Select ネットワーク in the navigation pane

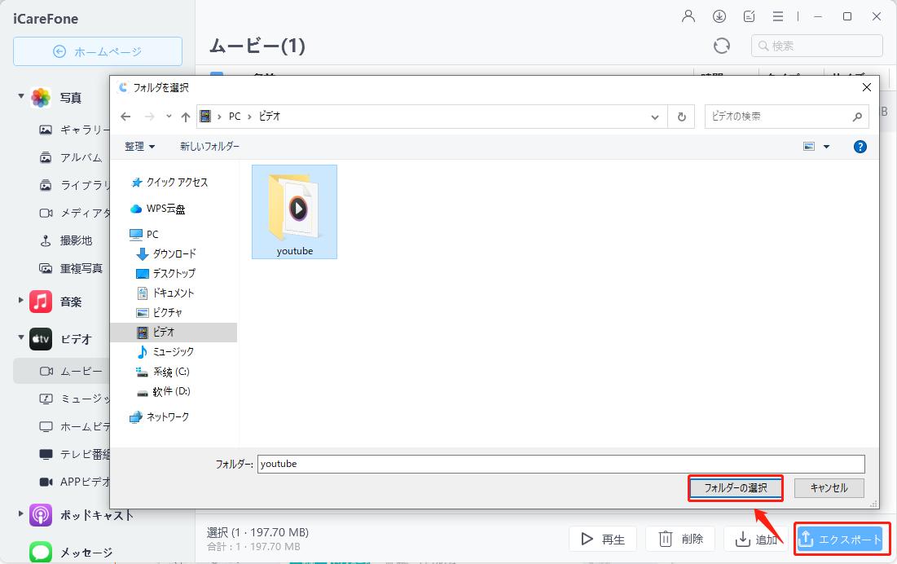(160, 417)
